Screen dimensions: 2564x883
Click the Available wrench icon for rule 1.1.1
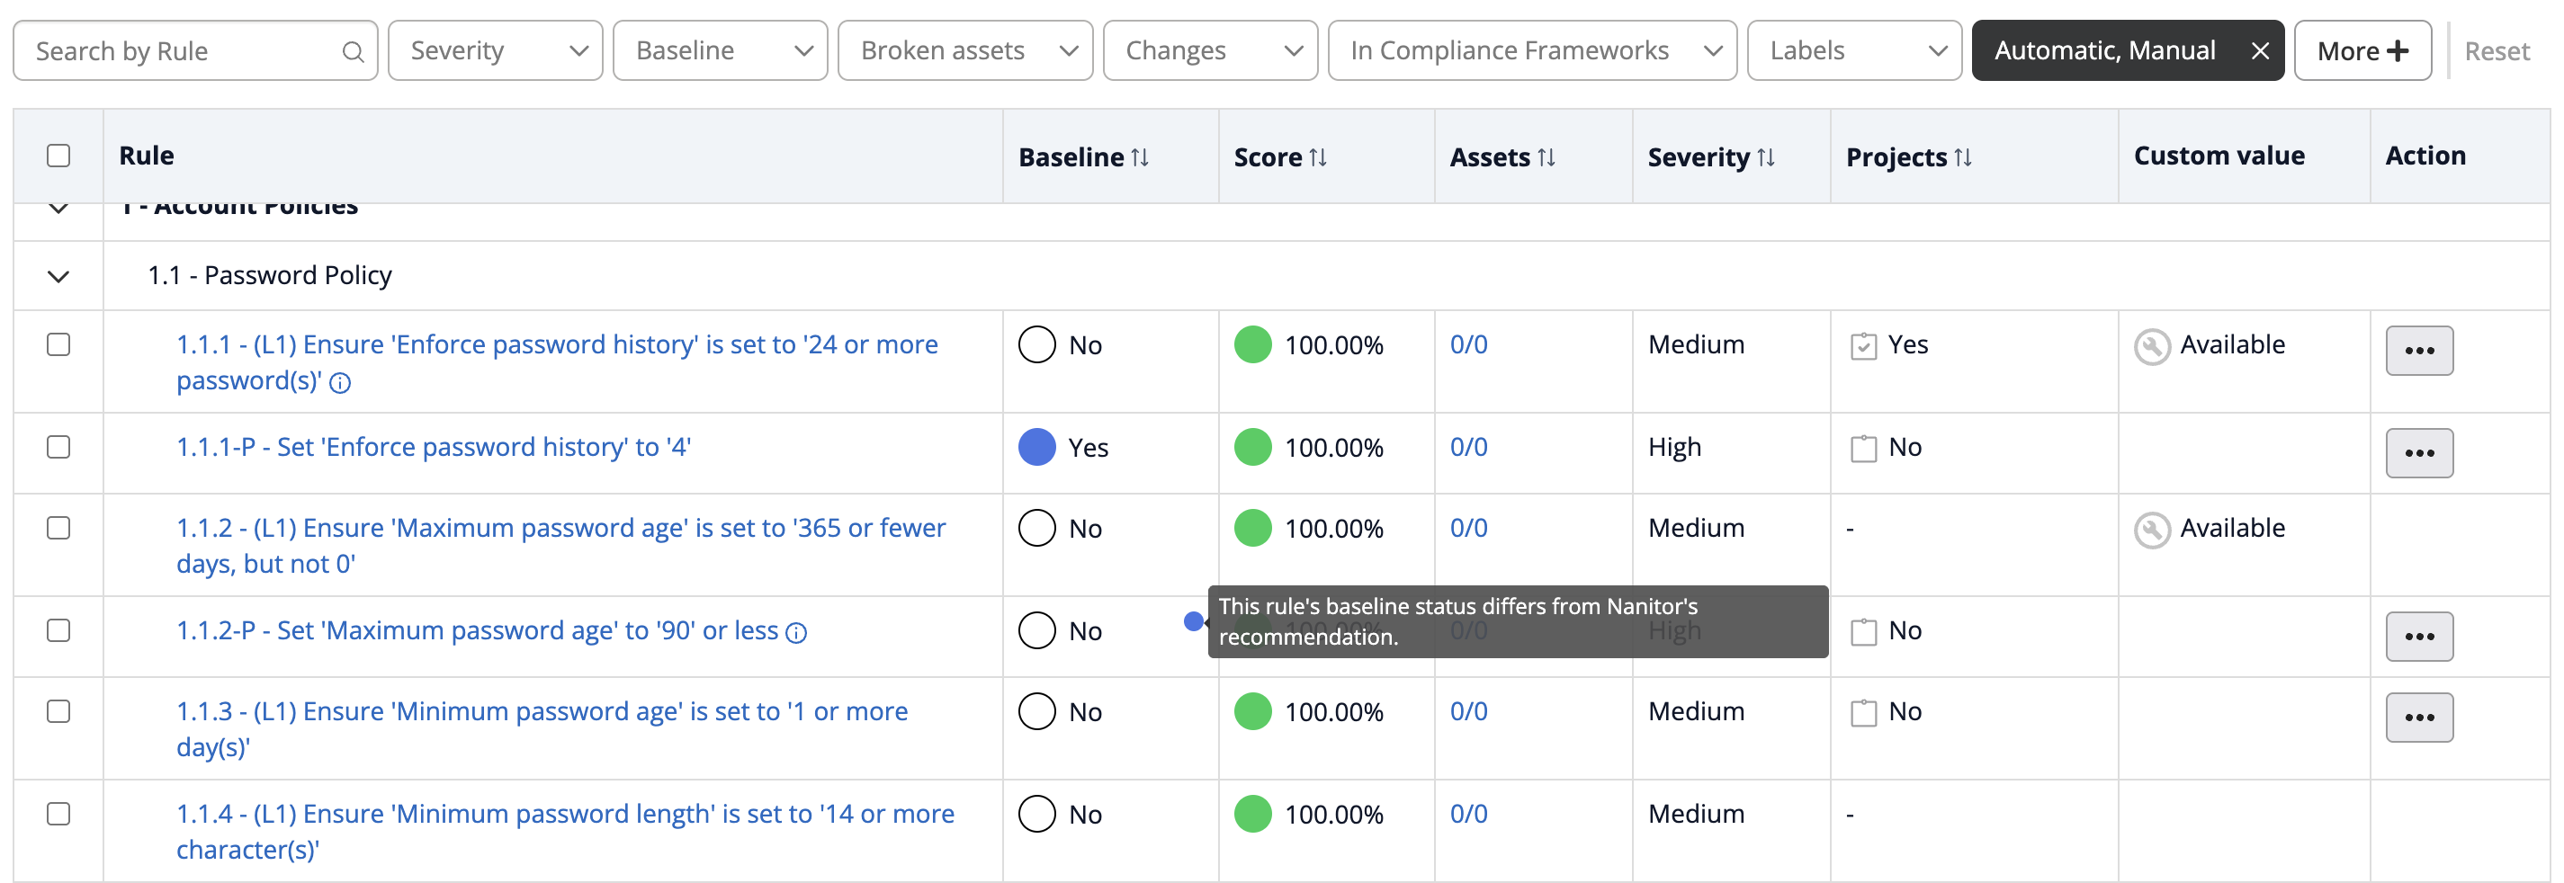coord(2152,346)
